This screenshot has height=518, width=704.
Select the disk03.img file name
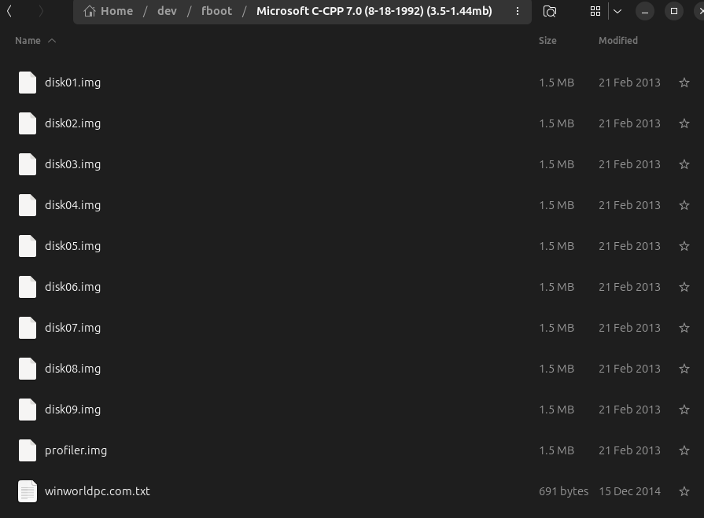(72, 164)
